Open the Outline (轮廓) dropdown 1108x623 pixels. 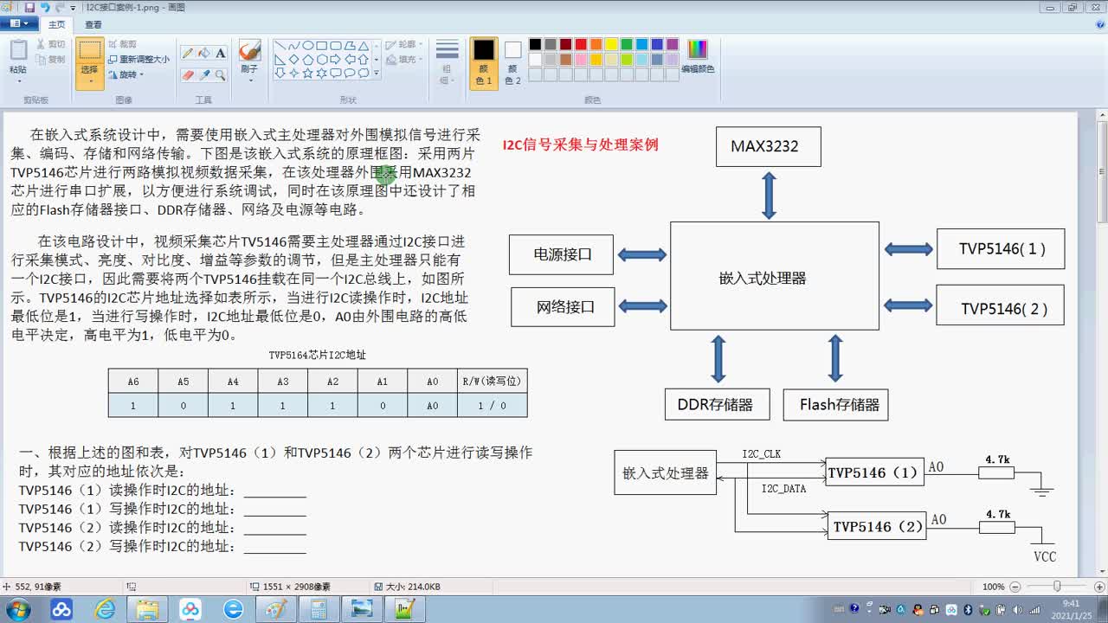pos(404,44)
